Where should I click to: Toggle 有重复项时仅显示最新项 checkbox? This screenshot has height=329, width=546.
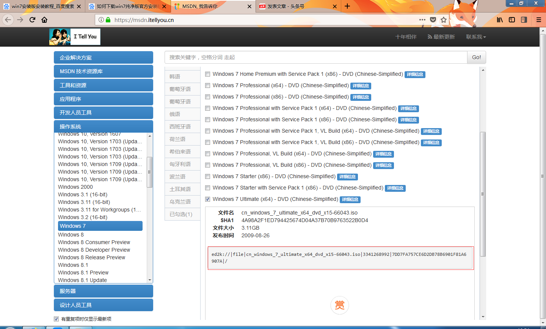pos(56,319)
